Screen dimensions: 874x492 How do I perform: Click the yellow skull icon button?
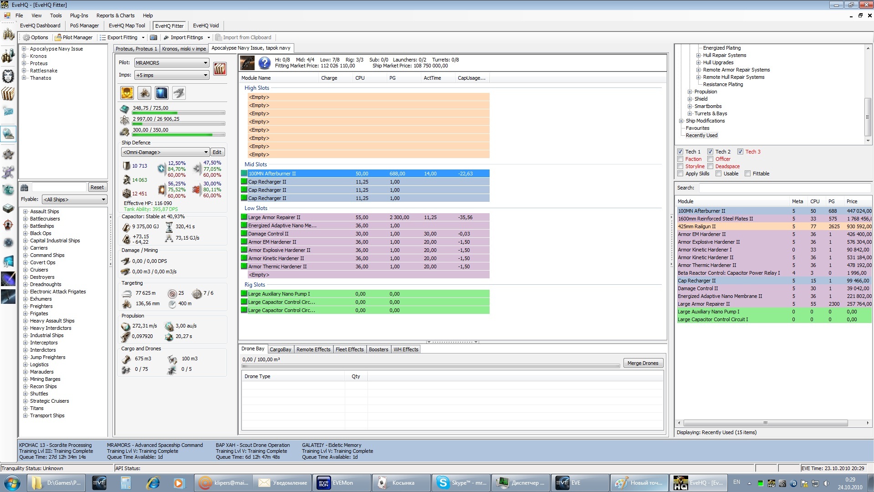pos(127,93)
